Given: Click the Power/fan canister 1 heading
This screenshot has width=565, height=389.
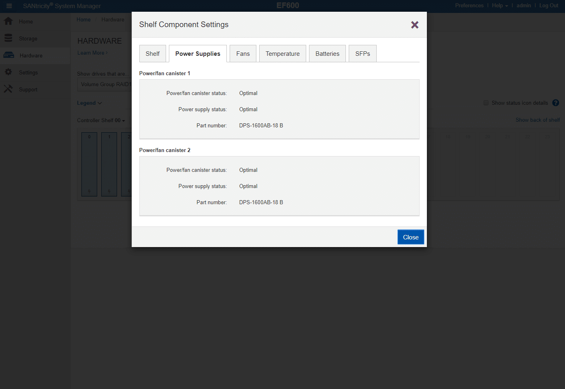Looking at the screenshot, I should (x=164, y=73).
